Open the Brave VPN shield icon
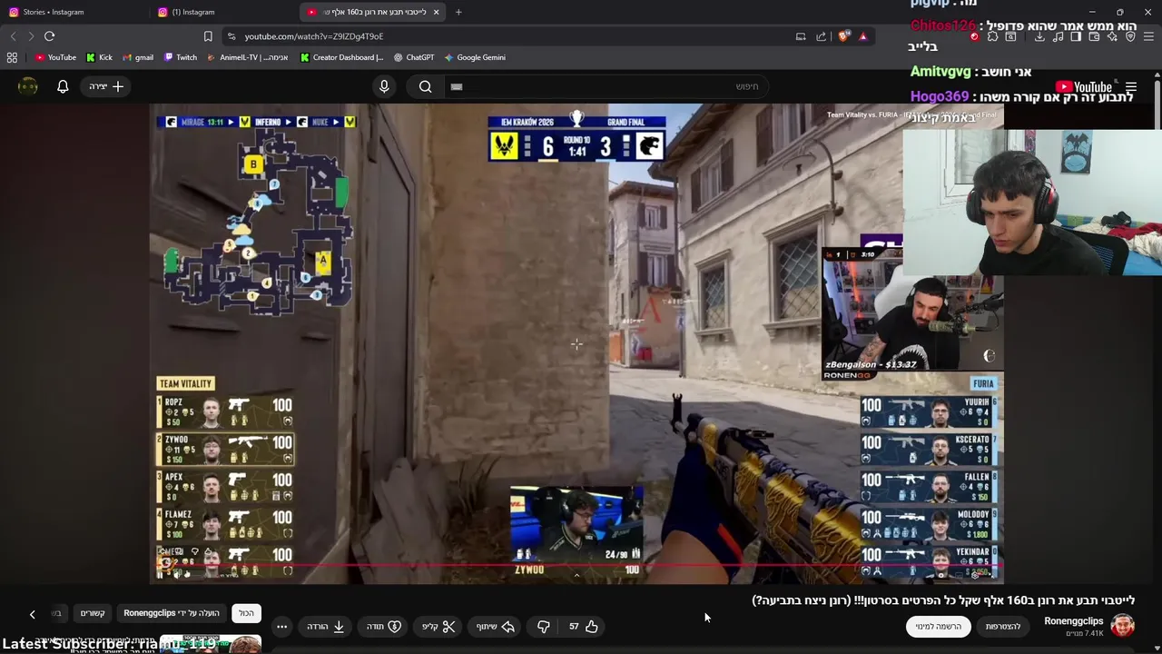Viewport: 1162px width, 654px height. (1130, 36)
